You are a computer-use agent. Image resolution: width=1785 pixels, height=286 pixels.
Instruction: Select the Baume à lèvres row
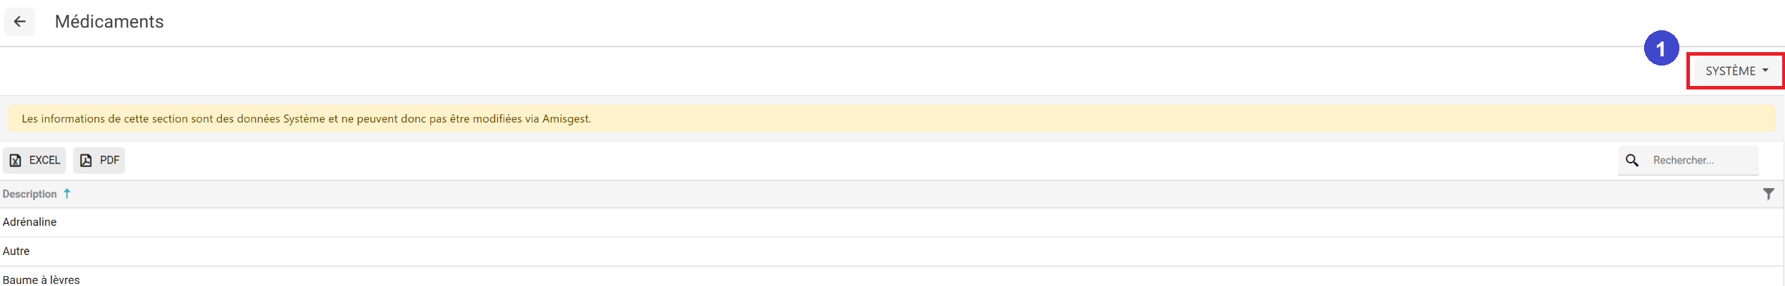pos(42,280)
